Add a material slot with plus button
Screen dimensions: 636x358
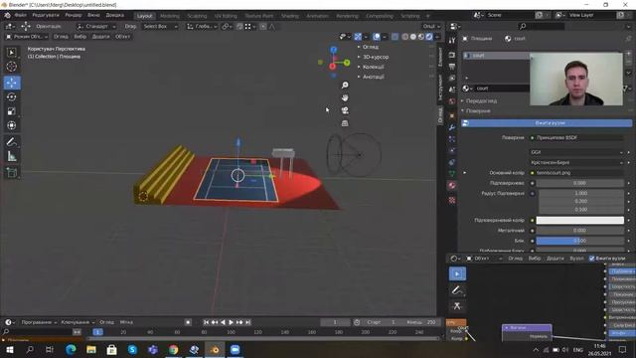click(x=628, y=54)
